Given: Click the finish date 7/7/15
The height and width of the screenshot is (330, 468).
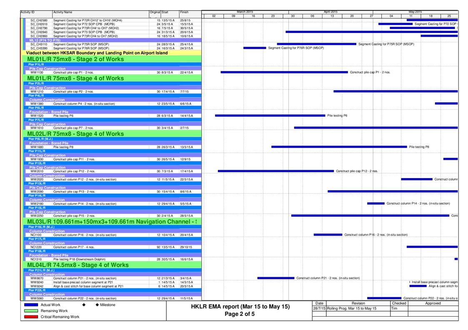Looking at the screenshot, I should pyautogui.click(x=185, y=92).
